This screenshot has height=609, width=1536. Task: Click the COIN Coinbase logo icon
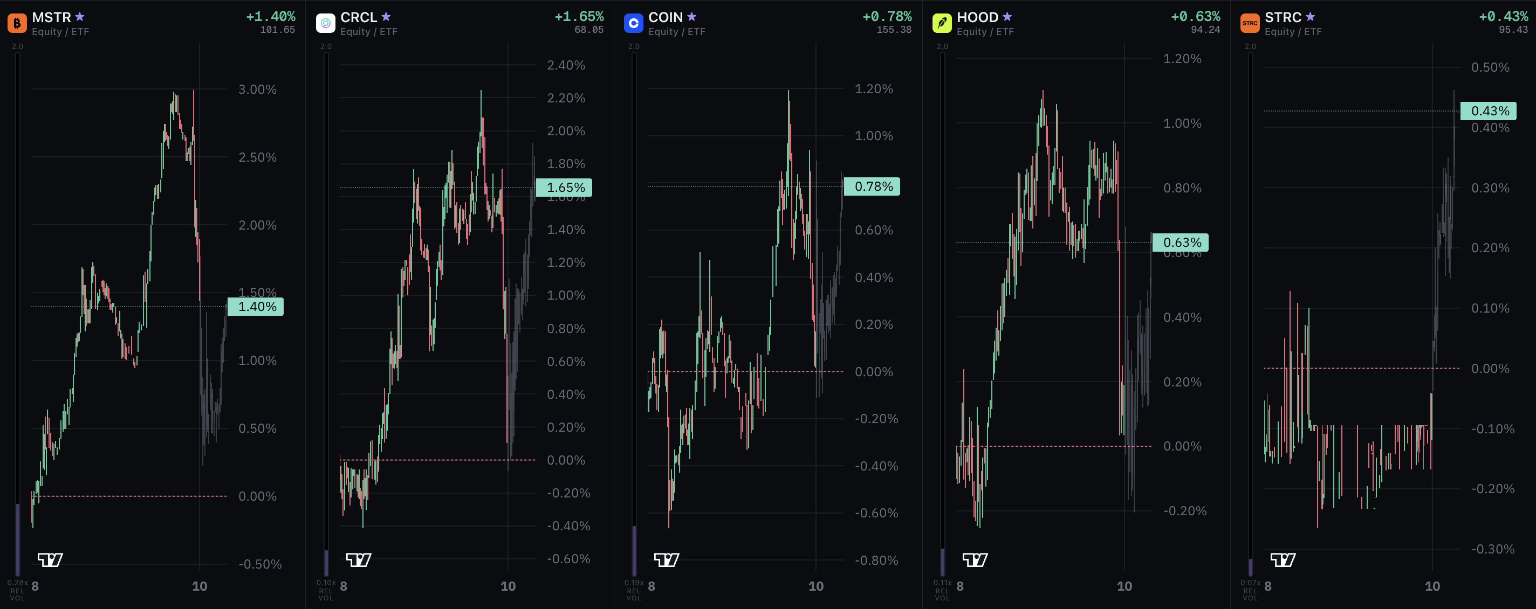[x=633, y=23]
